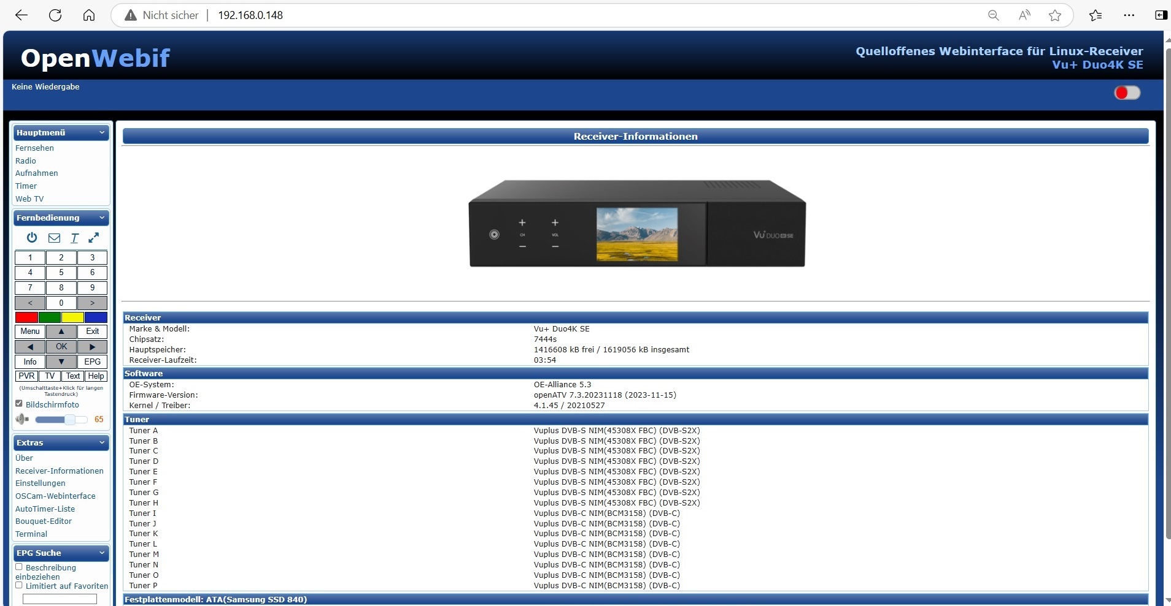Image resolution: width=1171 pixels, height=606 pixels.
Task: Collapse the Extras panel
Action: click(102, 442)
